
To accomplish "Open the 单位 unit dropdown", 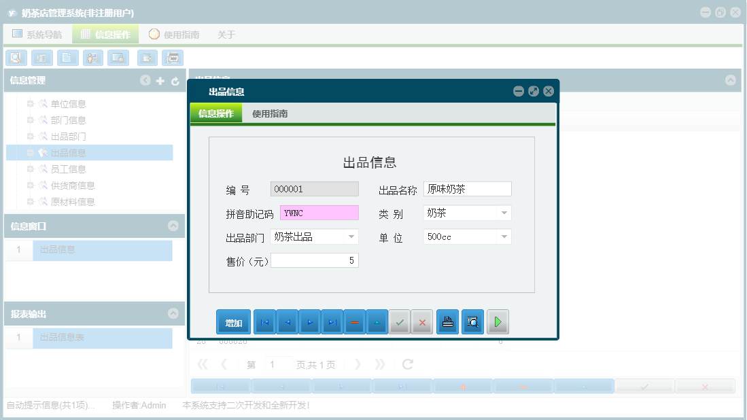I will click(504, 236).
